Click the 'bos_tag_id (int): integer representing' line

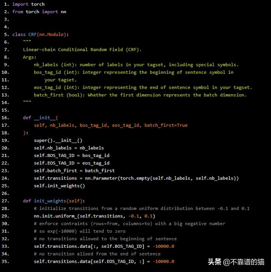click(x=134, y=72)
